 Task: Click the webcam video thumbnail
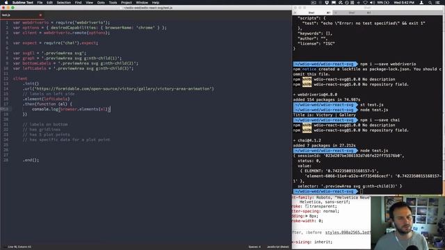tap(407, 224)
